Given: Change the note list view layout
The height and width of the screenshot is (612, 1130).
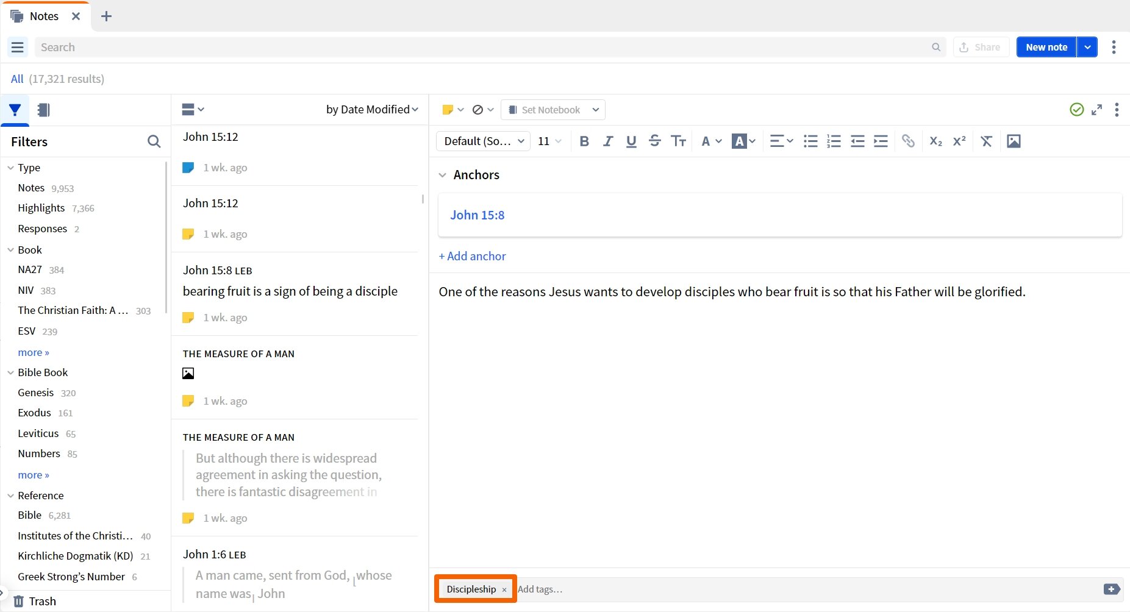Looking at the screenshot, I should pyautogui.click(x=193, y=109).
